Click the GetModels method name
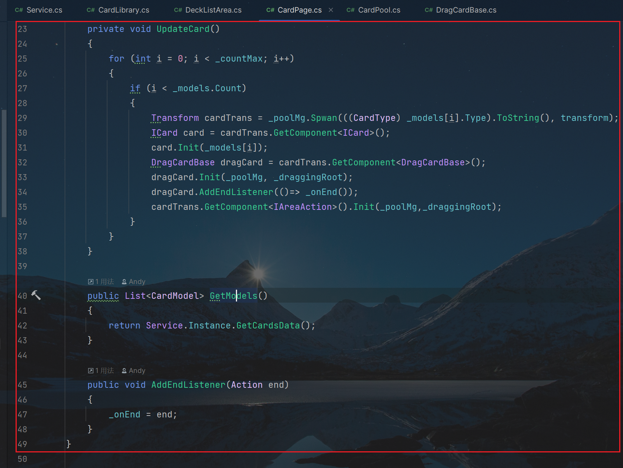The width and height of the screenshot is (623, 468). click(234, 296)
